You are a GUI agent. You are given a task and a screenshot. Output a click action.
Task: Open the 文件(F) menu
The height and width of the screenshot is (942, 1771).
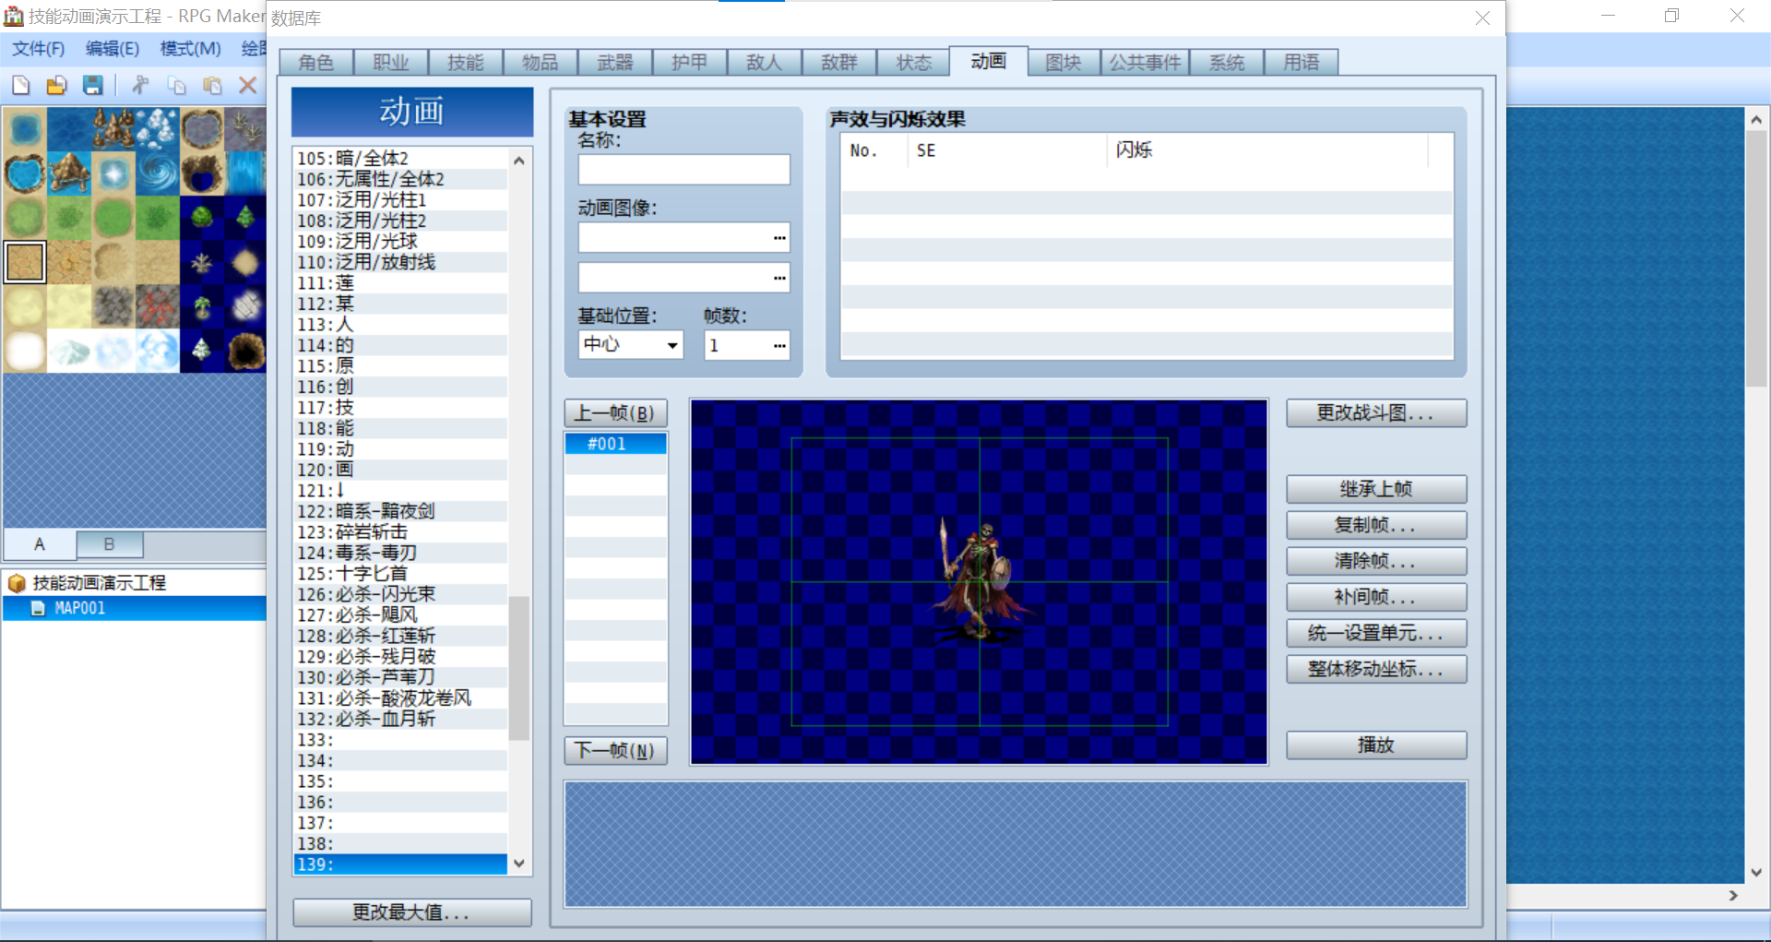[38, 49]
